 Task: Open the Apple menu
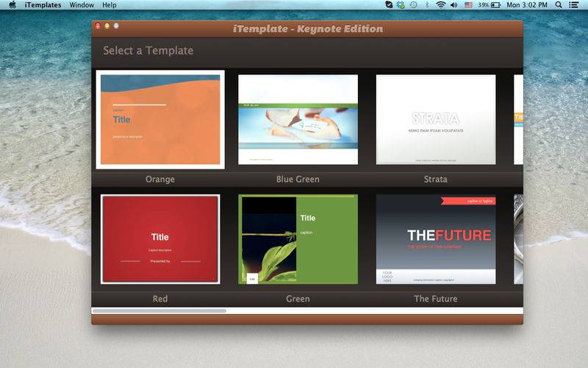pyautogui.click(x=12, y=5)
